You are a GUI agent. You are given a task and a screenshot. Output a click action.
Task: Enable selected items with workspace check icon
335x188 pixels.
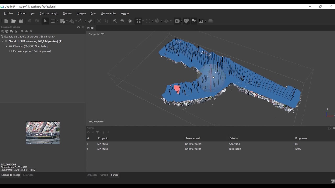point(22,31)
